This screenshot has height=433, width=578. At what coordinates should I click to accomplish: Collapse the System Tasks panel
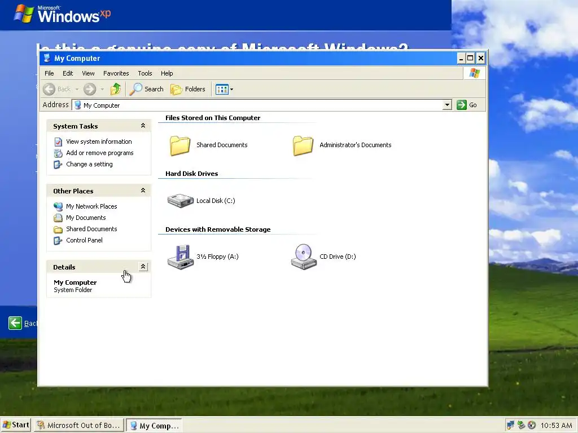pos(143,126)
